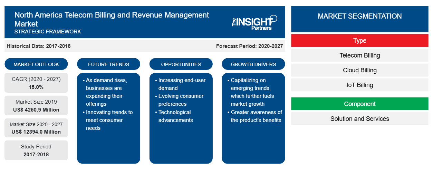Viewport: 433px width, 188px height.
Task: Click 'Greater awareness of the product's benefits' bullet
Action: tap(254, 116)
